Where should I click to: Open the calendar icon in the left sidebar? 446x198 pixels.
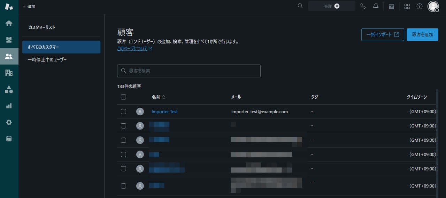pos(9,139)
